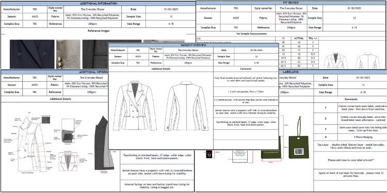Select front blazer sketch in Fit Review
Viewport: 387px width, 193px height.
pyautogui.click(x=335, y=61)
